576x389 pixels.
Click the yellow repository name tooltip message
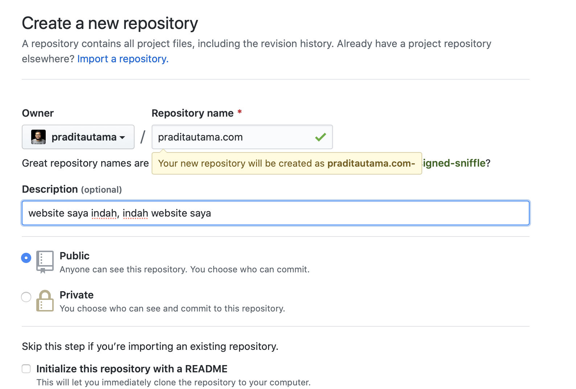[287, 163]
